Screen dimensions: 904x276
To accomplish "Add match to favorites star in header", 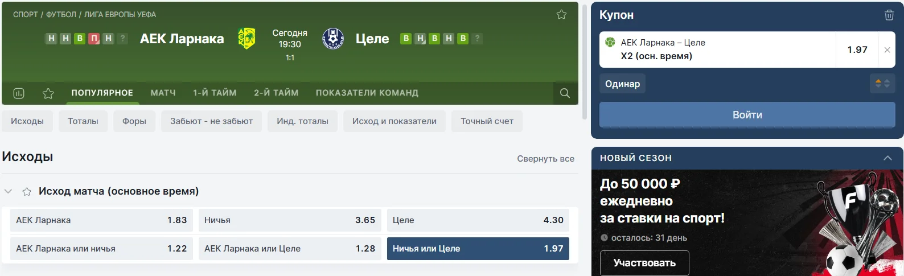I will pos(561,15).
